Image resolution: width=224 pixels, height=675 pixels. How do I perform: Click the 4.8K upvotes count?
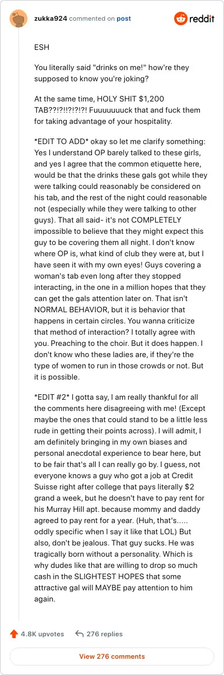(x=42, y=634)
